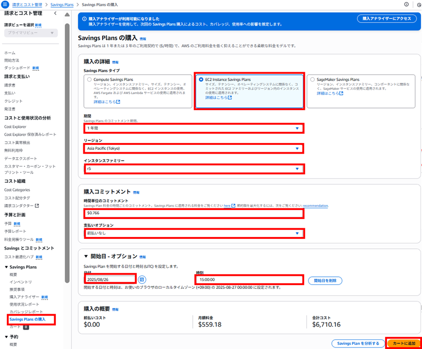Open the 支払いオプション dropdown showing 前払いなし
The width and height of the screenshot is (422, 349).
coord(194,233)
